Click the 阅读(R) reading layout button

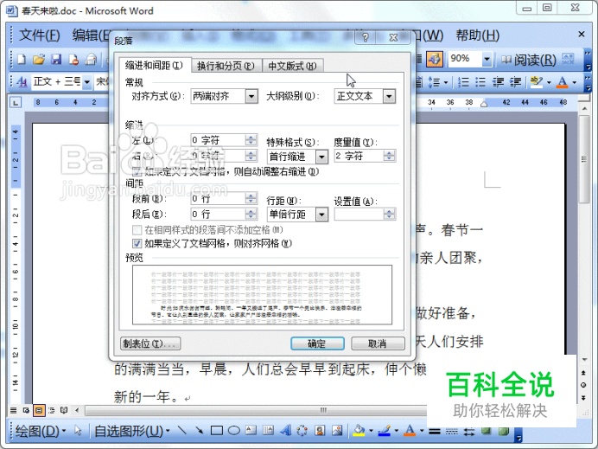coord(528,60)
